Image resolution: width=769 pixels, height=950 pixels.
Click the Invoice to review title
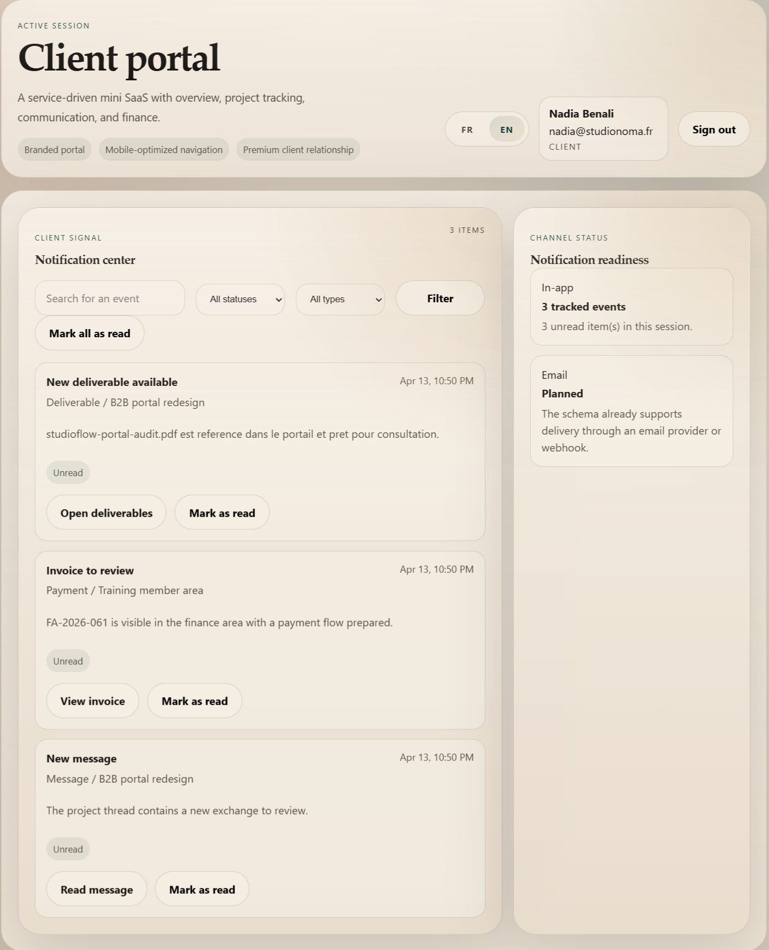[x=90, y=571]
